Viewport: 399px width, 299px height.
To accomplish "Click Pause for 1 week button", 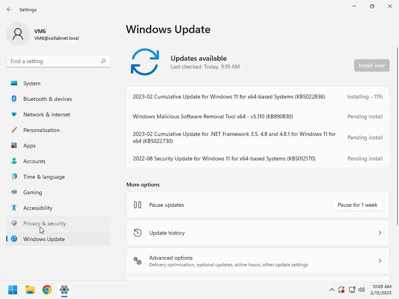I will [x=357, y=205].
